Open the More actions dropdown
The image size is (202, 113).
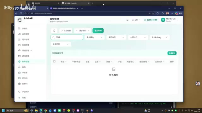pos(83,31)
